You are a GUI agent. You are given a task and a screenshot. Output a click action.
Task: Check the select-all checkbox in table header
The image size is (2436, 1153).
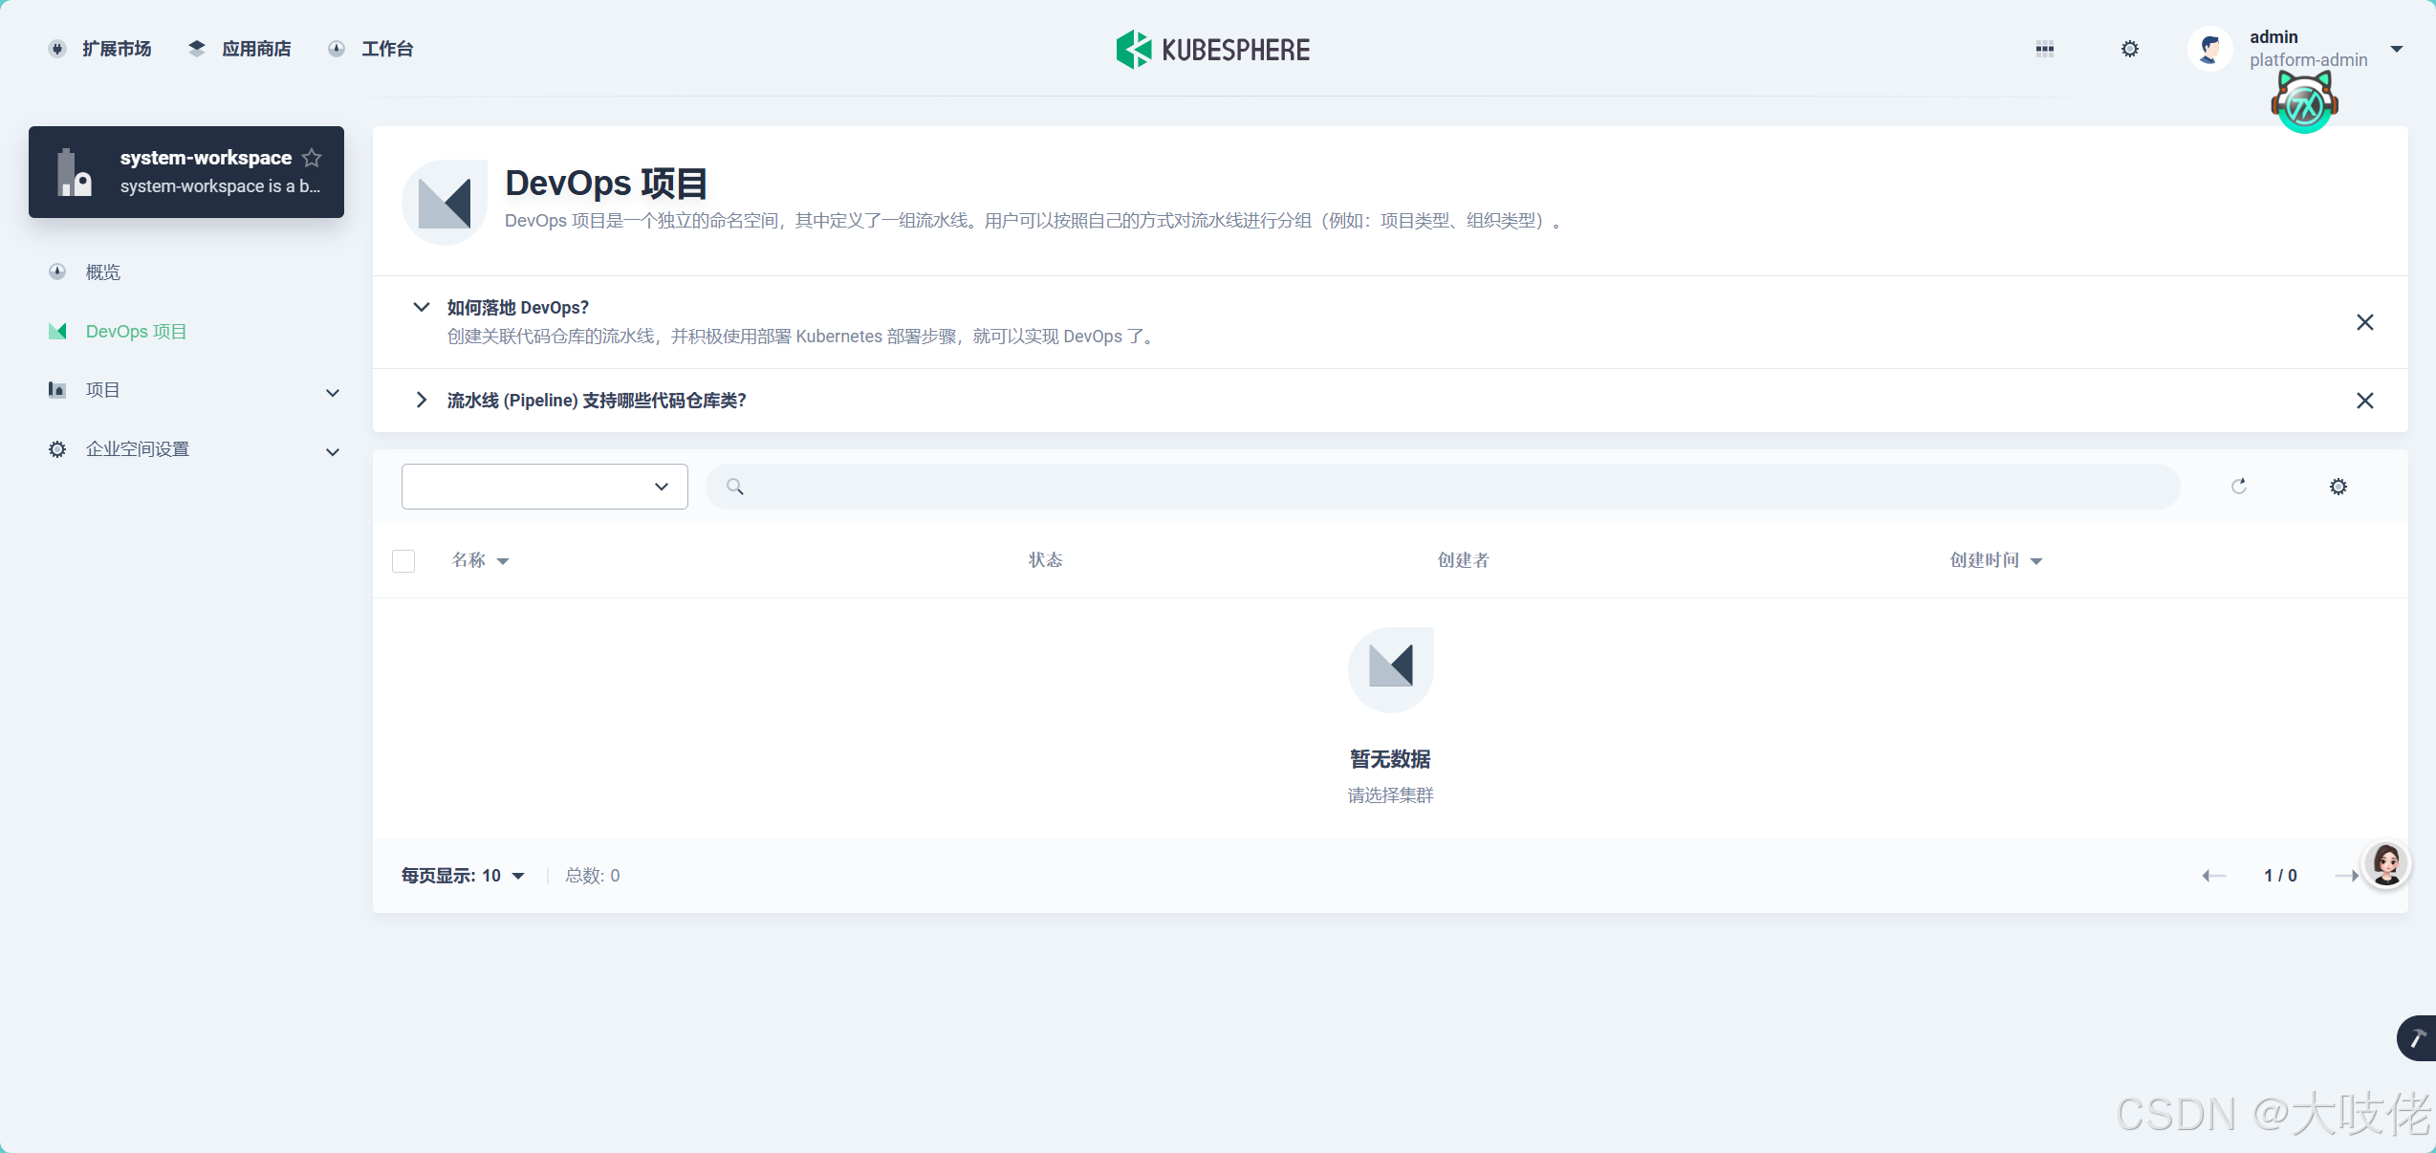[x=402, y=561]
